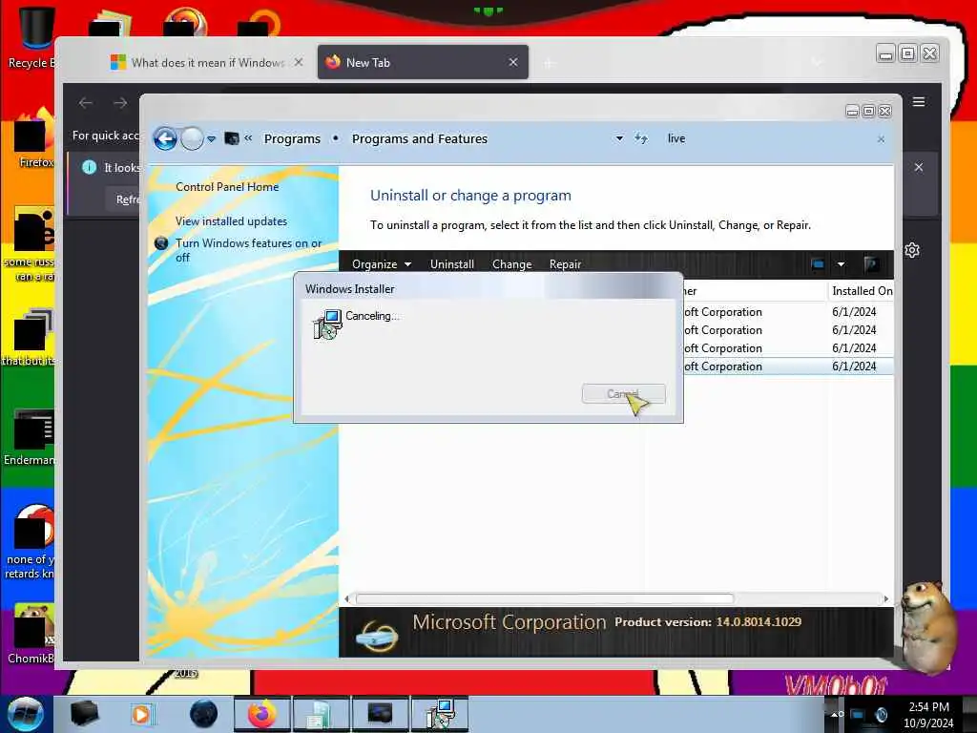Click Firefox forward arrow button

[x=120, y=103]
